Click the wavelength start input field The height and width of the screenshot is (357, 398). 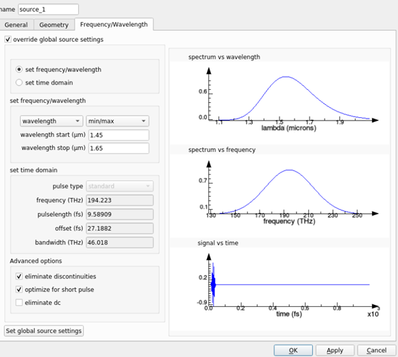pos(119,135)
